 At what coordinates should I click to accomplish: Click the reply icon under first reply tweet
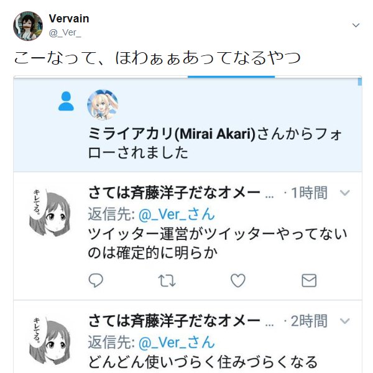pos(96,280)
